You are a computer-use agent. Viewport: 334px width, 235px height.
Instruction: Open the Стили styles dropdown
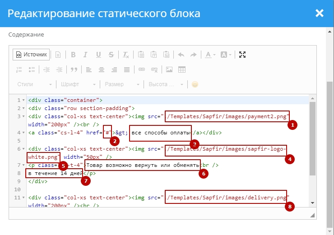(x=35, y=84)
